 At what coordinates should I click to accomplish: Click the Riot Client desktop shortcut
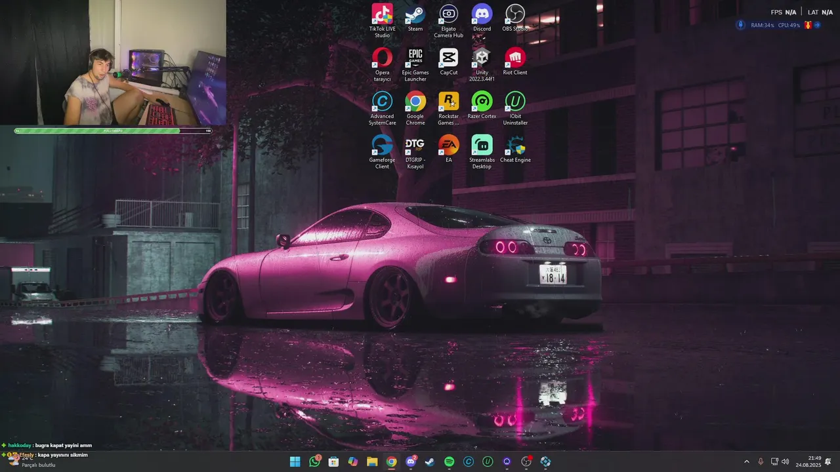coord(515,61)
